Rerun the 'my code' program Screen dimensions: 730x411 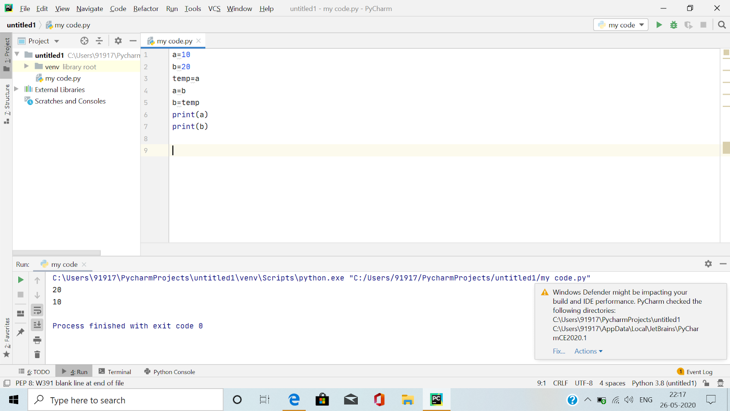[20, 279]
